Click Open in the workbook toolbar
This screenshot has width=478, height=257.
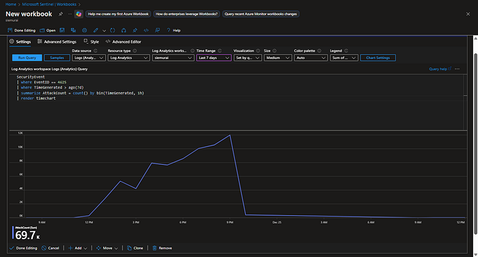pos(48,31)
